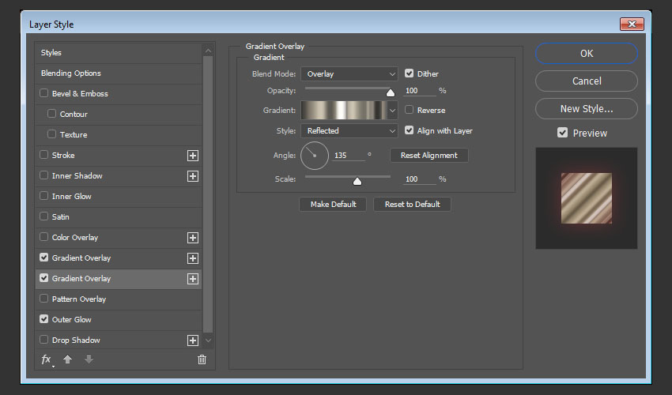Enable the Texture checkbox

pos(51,134)
